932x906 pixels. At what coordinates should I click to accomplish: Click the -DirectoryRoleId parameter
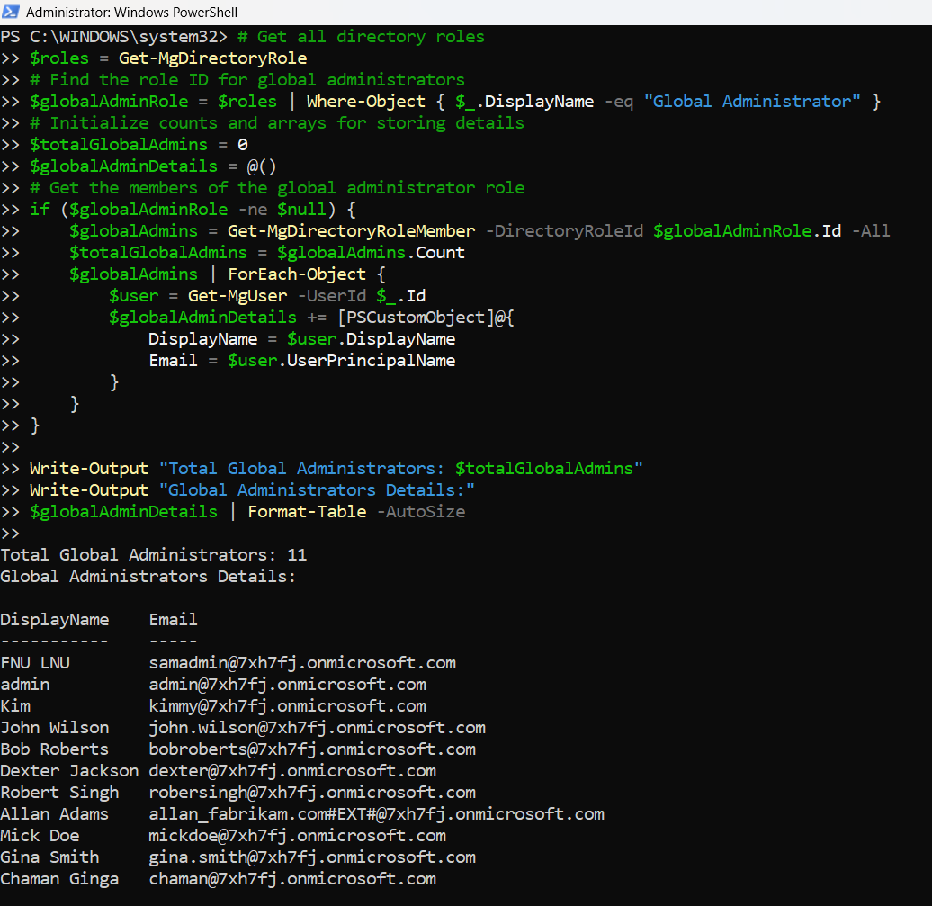tap(564, 231)
